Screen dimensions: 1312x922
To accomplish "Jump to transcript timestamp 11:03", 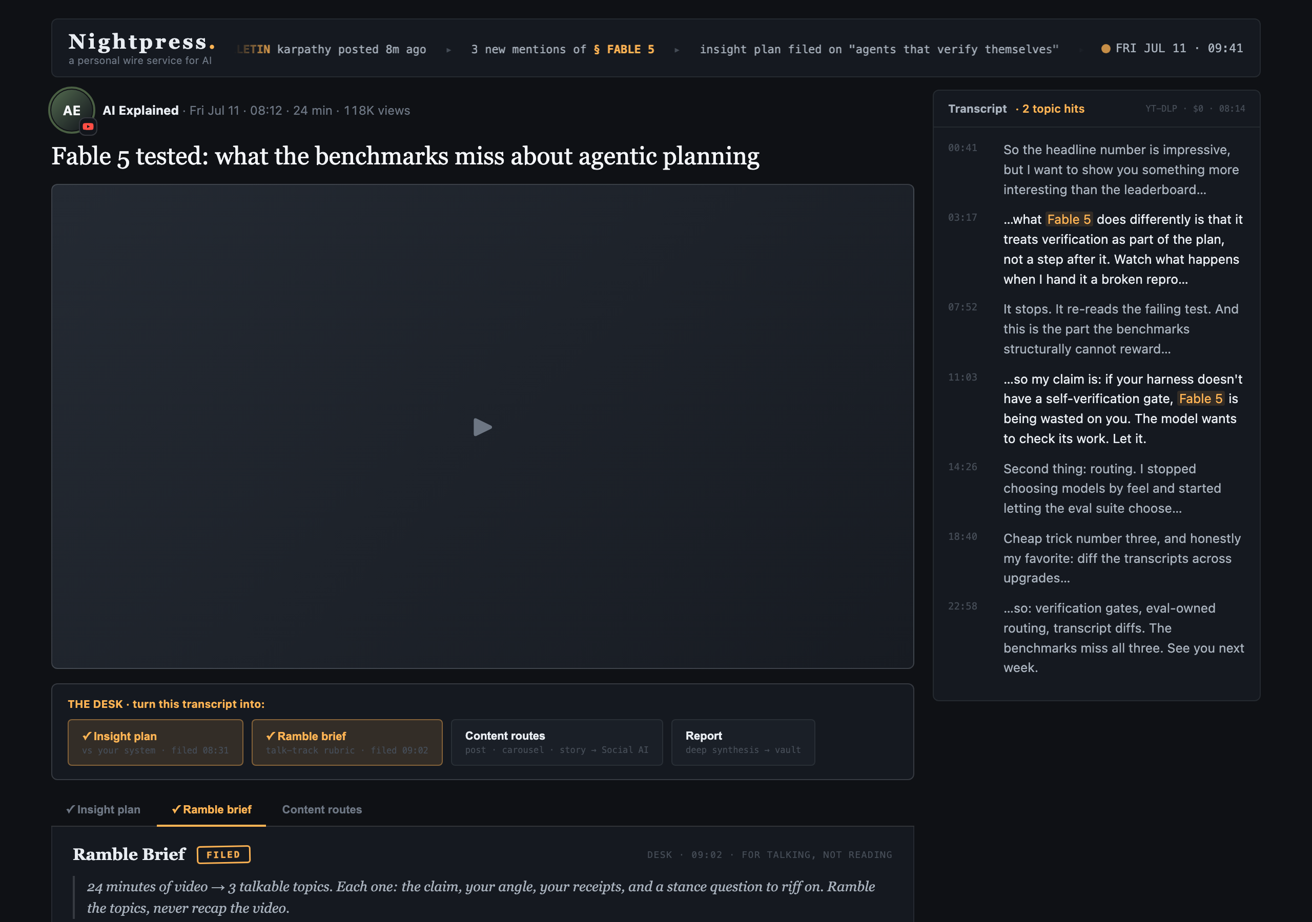I will [962, 378].
